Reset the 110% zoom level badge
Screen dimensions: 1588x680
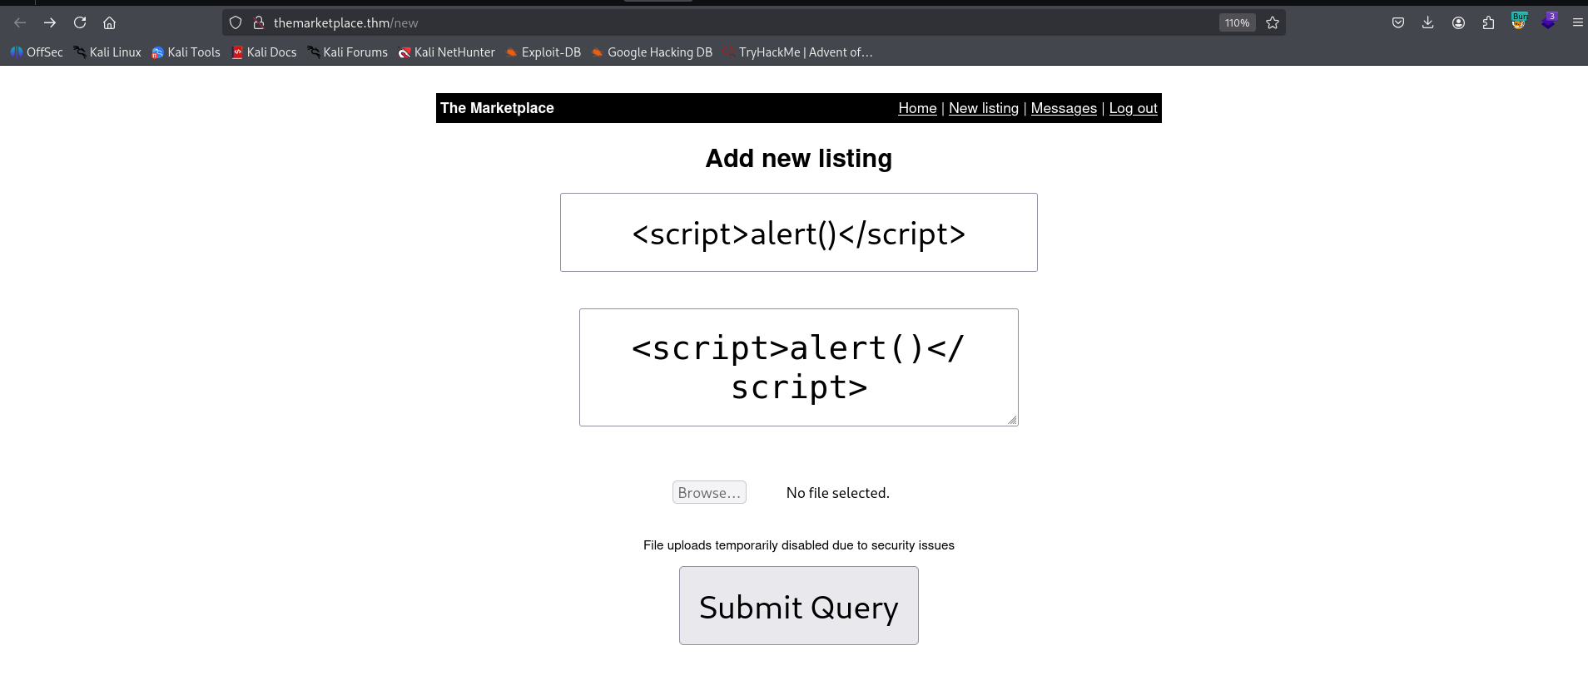[x=1237, y=22]
